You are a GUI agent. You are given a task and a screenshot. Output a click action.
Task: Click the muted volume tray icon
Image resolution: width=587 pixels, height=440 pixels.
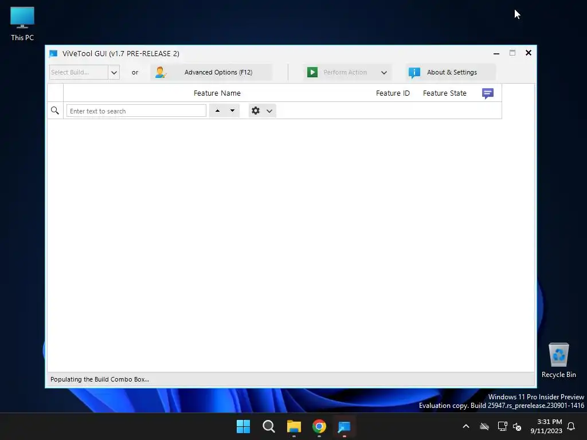pyautogui.click(x=517, y=426)
